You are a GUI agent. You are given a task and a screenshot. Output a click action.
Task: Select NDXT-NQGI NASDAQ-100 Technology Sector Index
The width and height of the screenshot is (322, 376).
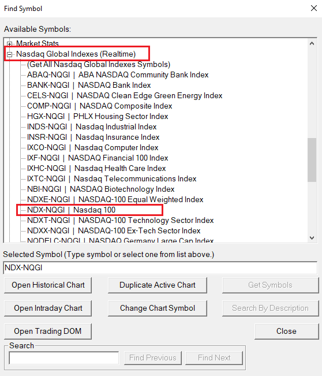[120, 220]
